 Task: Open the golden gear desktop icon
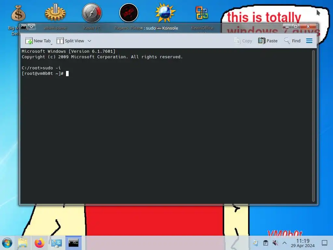[x=55, y=13]
